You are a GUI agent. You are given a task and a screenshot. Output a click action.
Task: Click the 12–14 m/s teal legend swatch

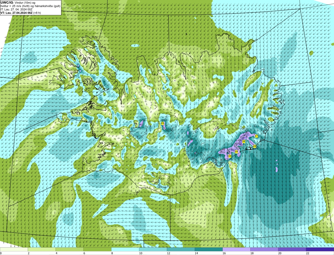coord(181,249)
